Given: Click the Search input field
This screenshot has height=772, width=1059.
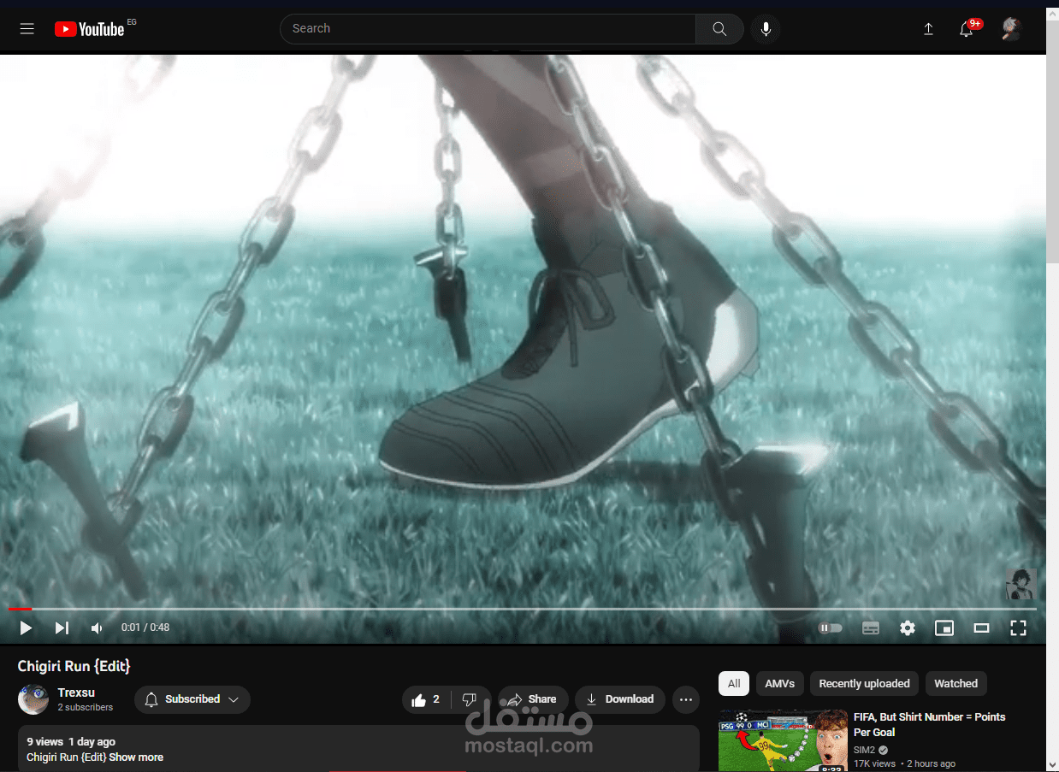Looking at the screenshot, I should click(x=488, y=29).
